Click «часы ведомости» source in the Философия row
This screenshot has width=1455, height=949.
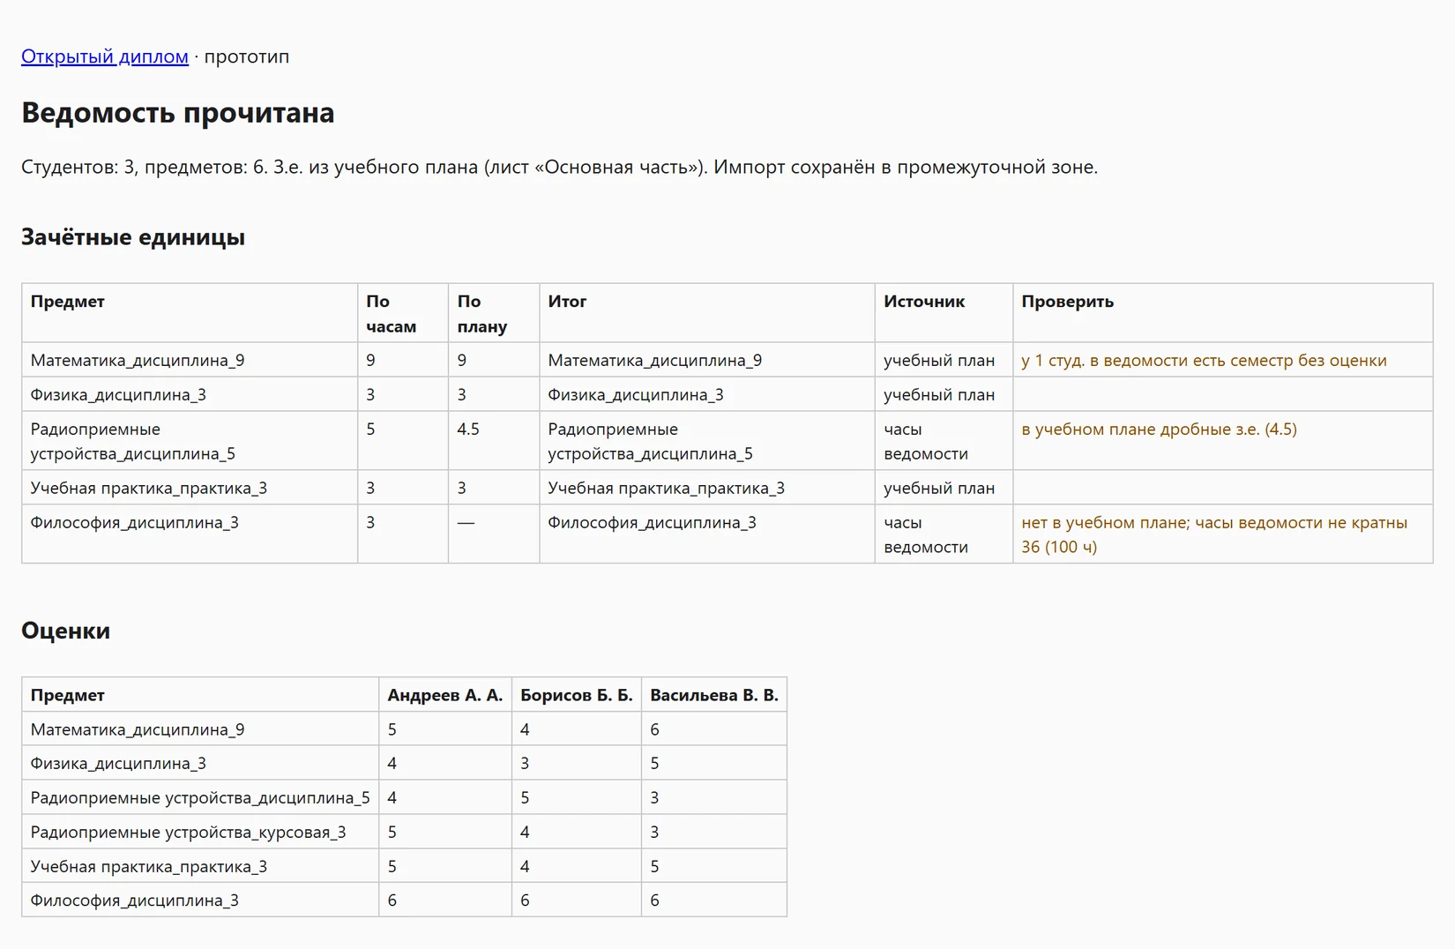(926, 534)
